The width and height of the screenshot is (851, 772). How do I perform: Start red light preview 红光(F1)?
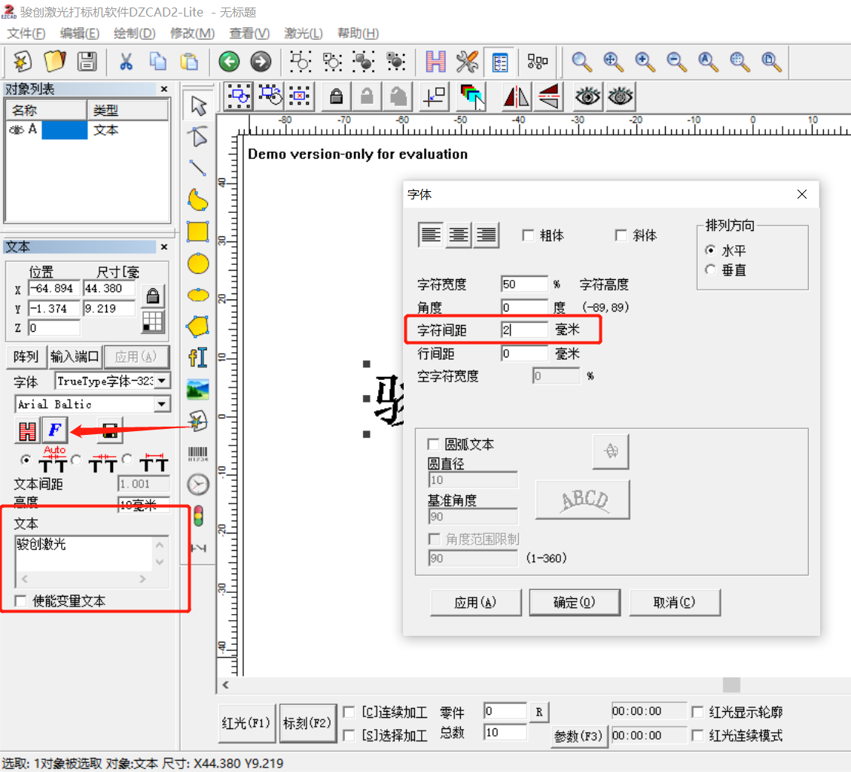(246, 723)
